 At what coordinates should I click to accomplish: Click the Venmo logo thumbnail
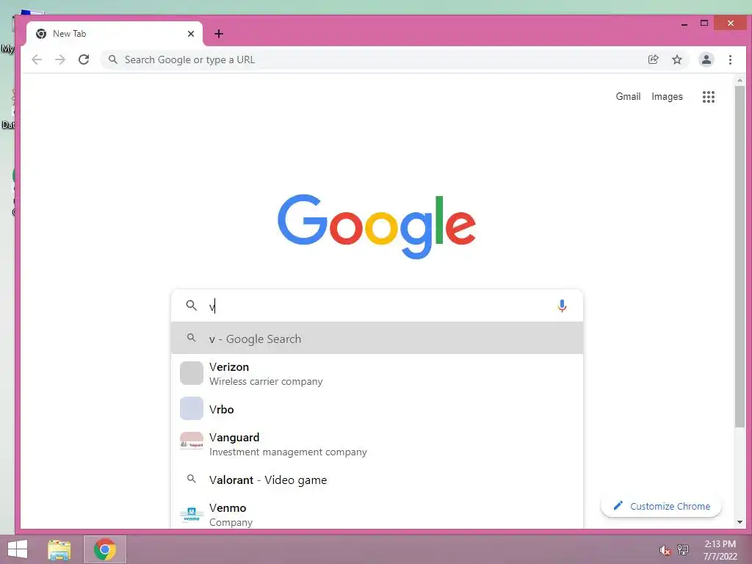(x=192, y=514)
